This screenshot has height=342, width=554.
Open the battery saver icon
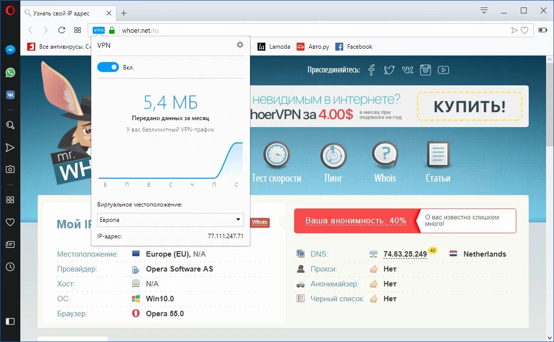pos(543,30)
